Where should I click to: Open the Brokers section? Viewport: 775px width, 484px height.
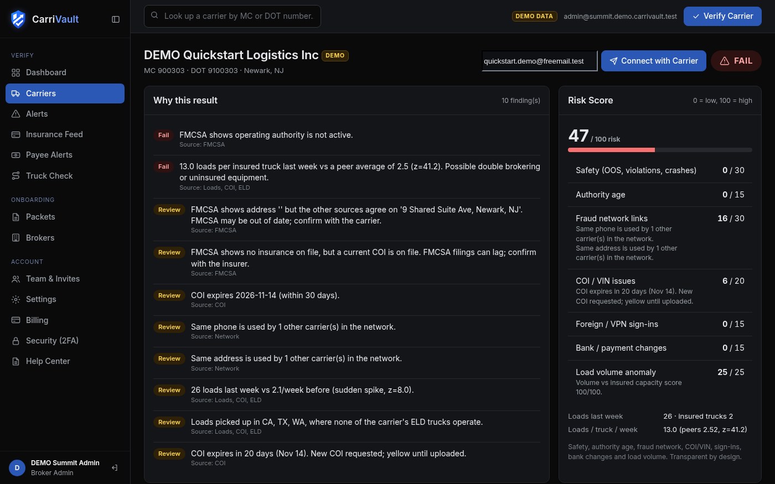[65, 238]
